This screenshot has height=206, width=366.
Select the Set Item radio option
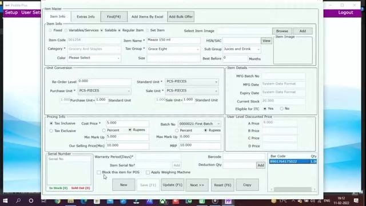[148, 30]
